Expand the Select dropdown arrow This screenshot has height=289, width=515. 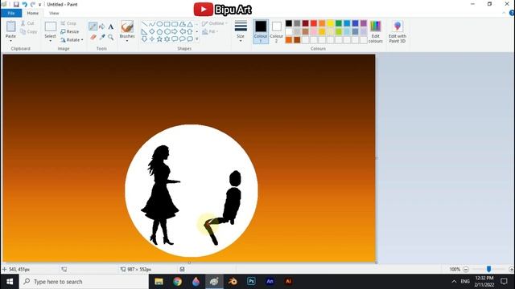pos(50,41)
